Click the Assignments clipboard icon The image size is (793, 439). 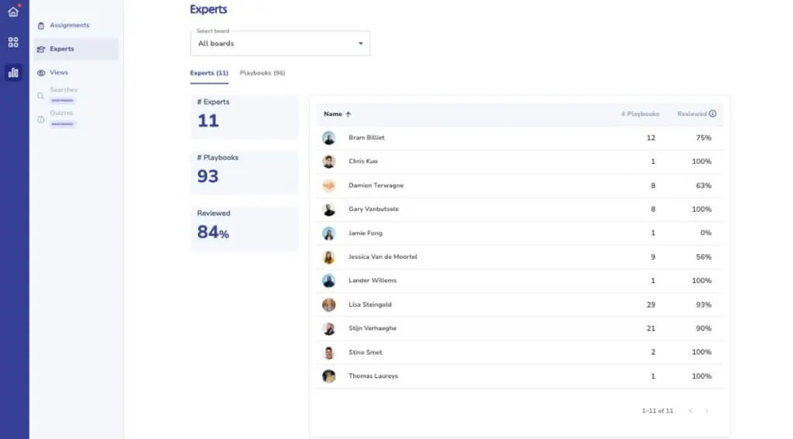[41, 26]
